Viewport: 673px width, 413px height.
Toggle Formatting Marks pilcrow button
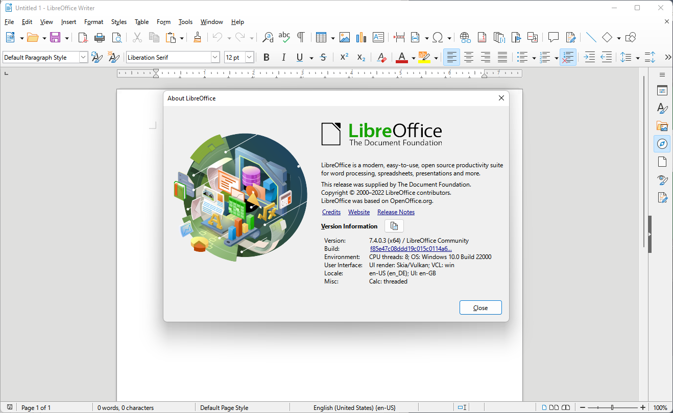(x=301, y=37)
